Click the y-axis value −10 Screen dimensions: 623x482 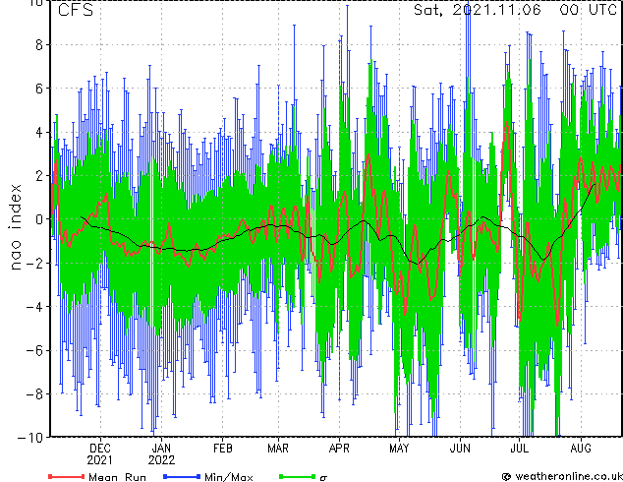pos(30,438)
